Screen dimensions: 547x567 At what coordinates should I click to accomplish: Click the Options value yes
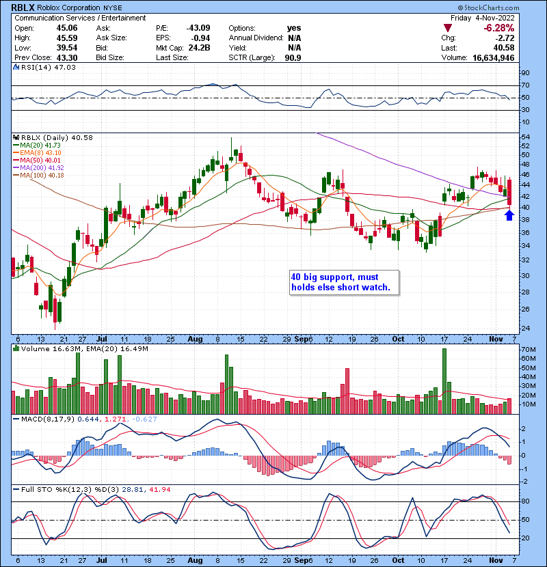(293, 28)
